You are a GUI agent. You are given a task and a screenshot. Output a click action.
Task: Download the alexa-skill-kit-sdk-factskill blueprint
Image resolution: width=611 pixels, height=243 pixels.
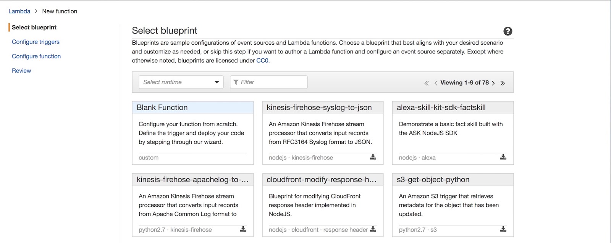(503, 157)
